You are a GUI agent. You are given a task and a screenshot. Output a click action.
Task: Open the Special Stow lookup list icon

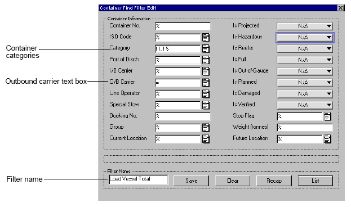click(x=206, y=105)
